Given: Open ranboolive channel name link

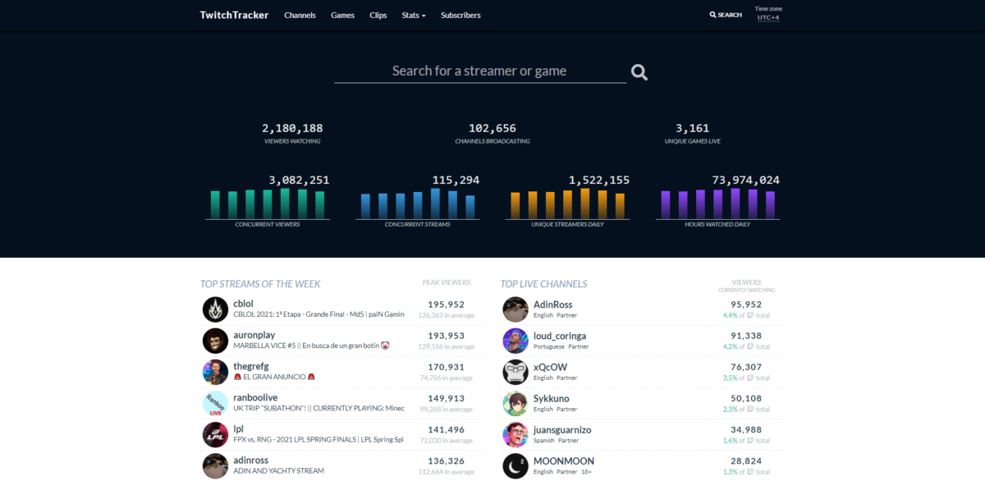Looking at the screenshot, I should (255, 397).
